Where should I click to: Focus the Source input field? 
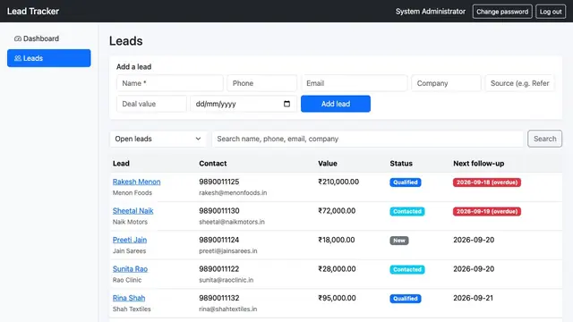pyautogui.click(x=519, y=83)
